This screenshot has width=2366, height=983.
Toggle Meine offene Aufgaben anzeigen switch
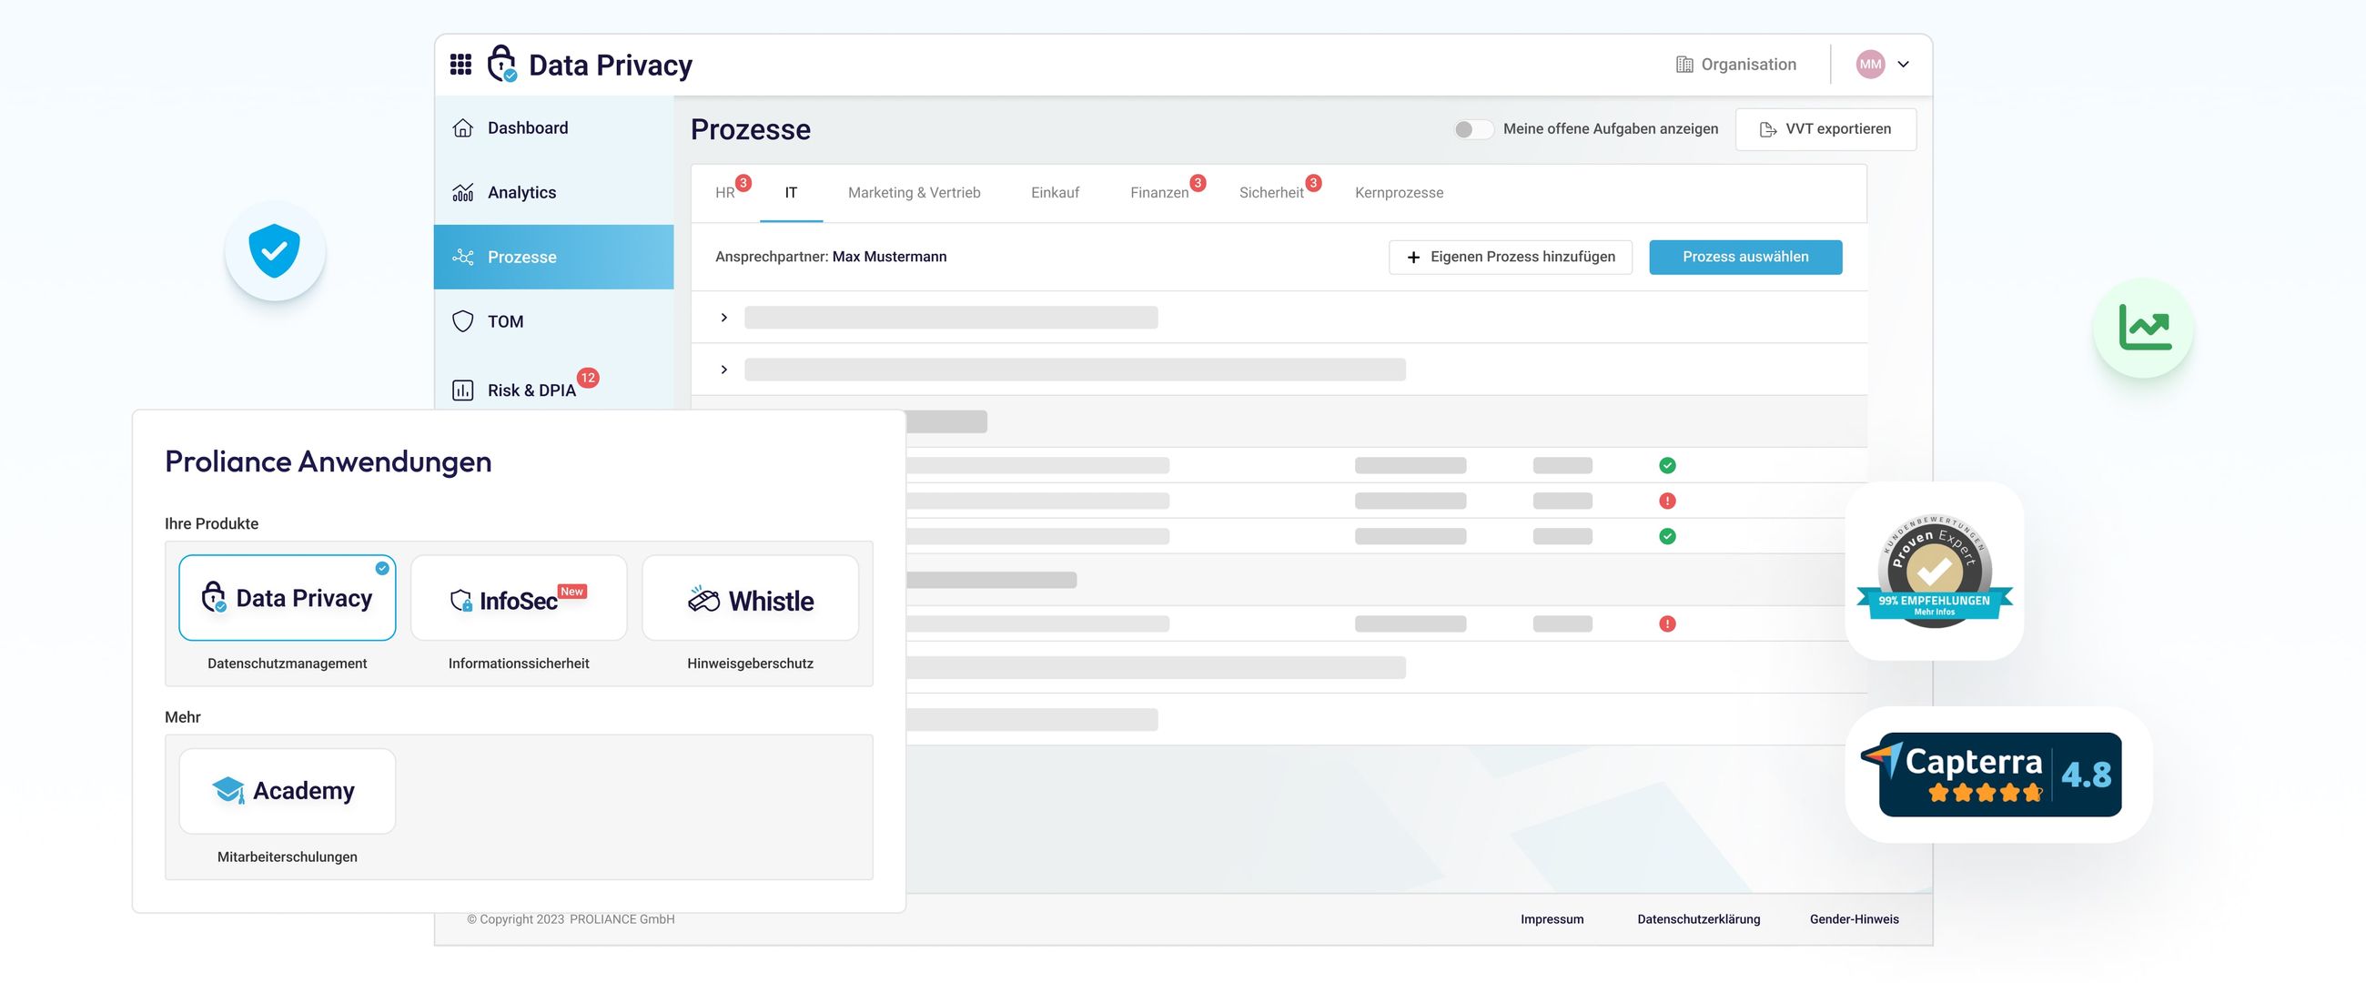coord(1472,129)
